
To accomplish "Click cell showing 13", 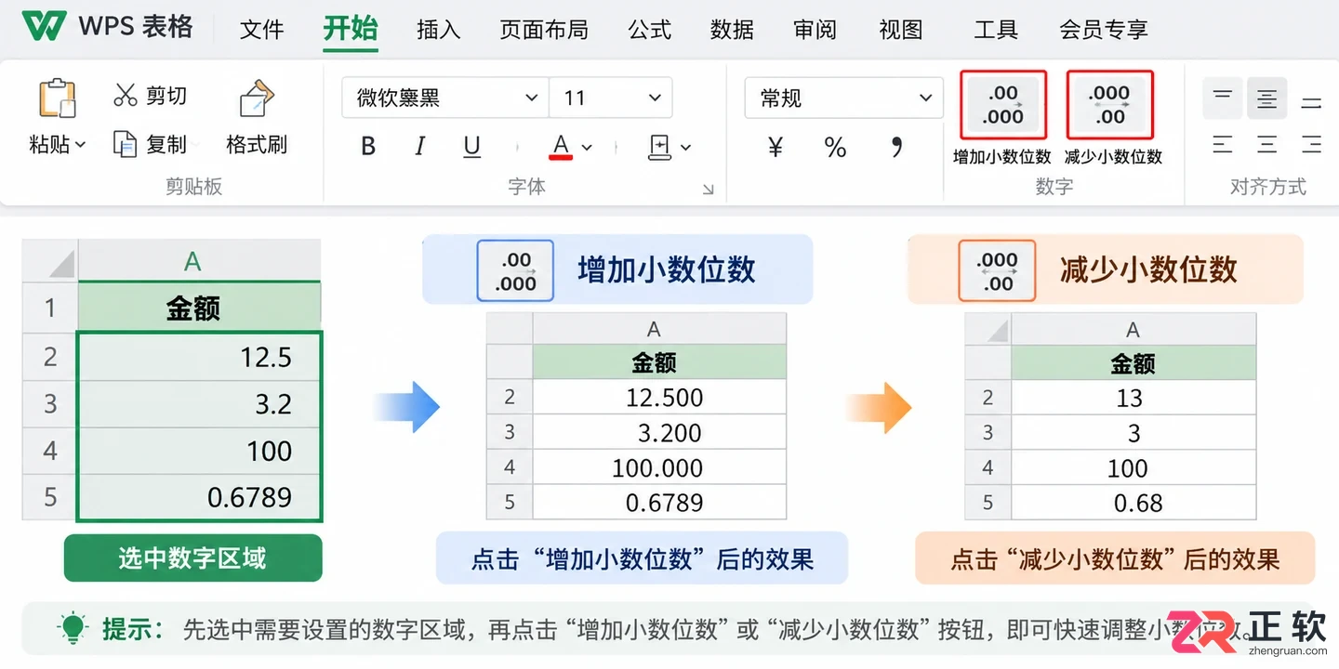I will coord(1134,398).
